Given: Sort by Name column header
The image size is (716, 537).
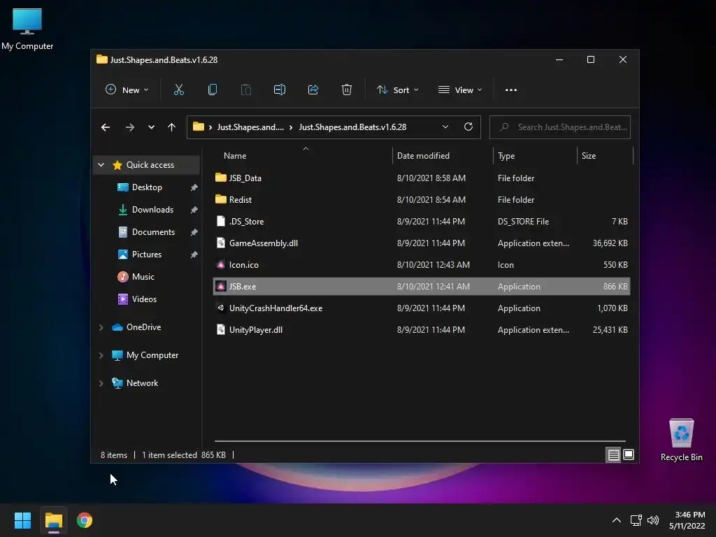Looking at the screenshot, I should (303, 156).
